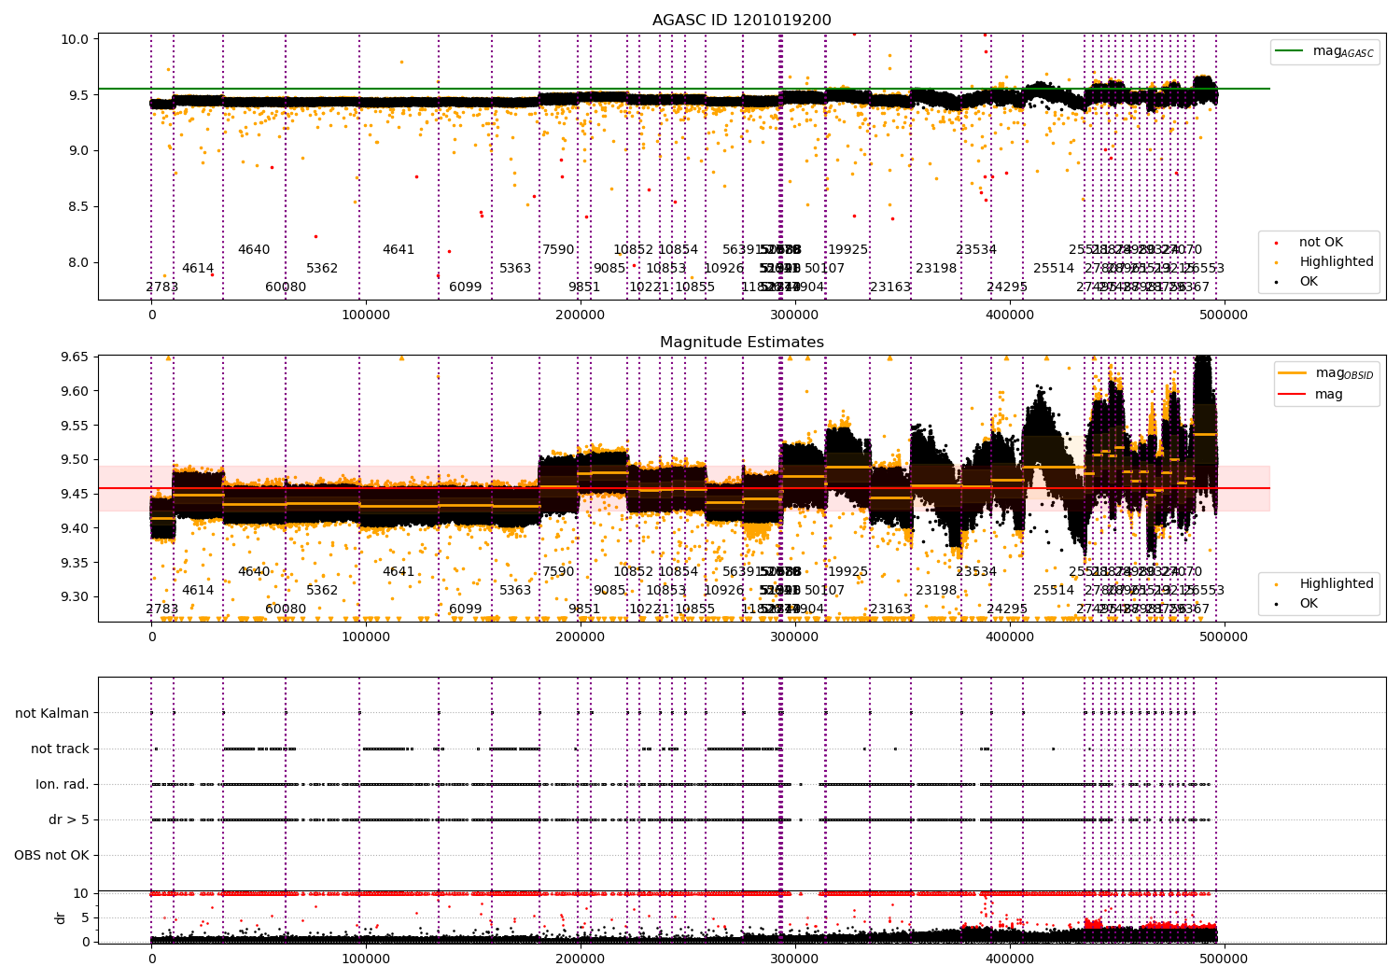This screenshot has height=980, width=1400.
Task: Click "not Kalman" axis label
Action: [52, 713]
